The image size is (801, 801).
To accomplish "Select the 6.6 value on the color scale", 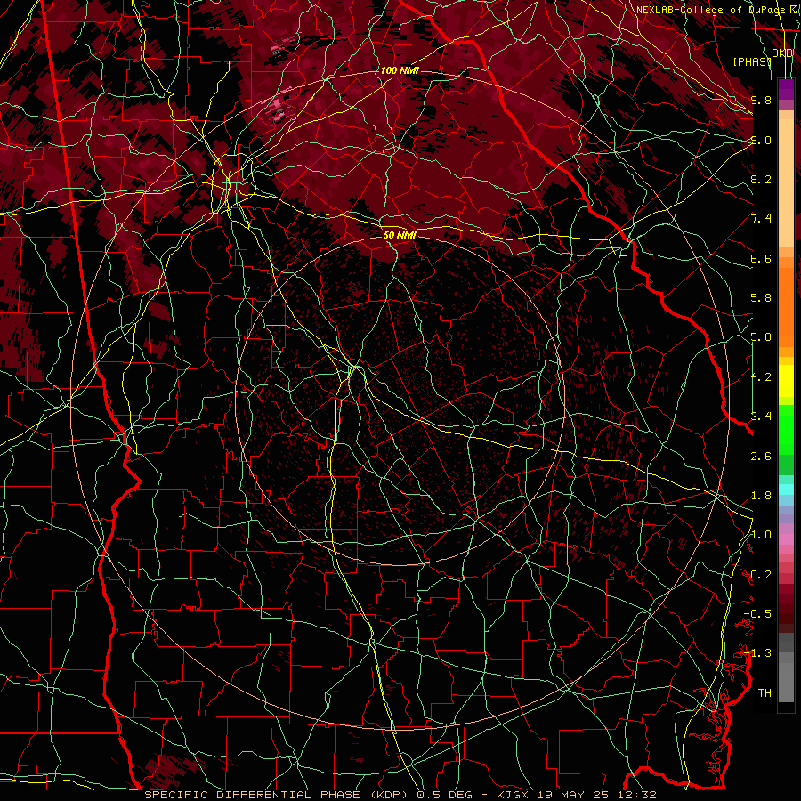I will click(x=761, y=258).
